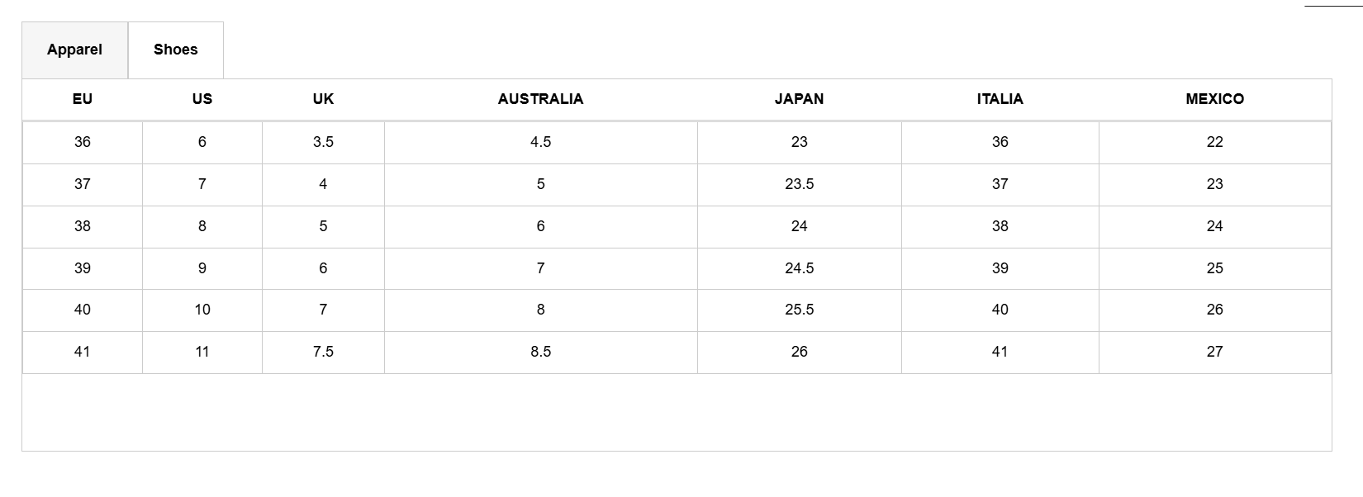Select the Italia size 39 cell
Image resolution: width=1363 pixels, height=497 pixels.
(x=1000, y=268)
